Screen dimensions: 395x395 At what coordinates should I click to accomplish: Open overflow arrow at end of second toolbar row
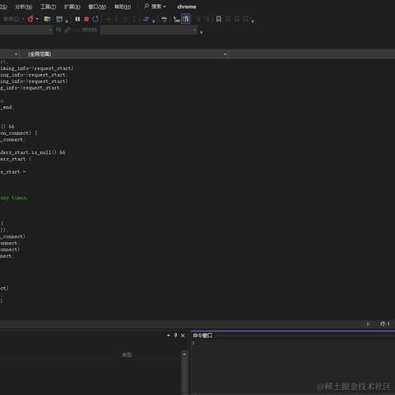coord(202,32)
